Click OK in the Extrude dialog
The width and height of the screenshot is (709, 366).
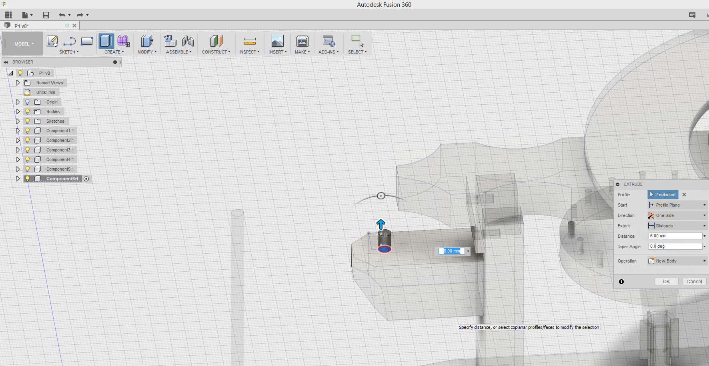coord(666,282)
